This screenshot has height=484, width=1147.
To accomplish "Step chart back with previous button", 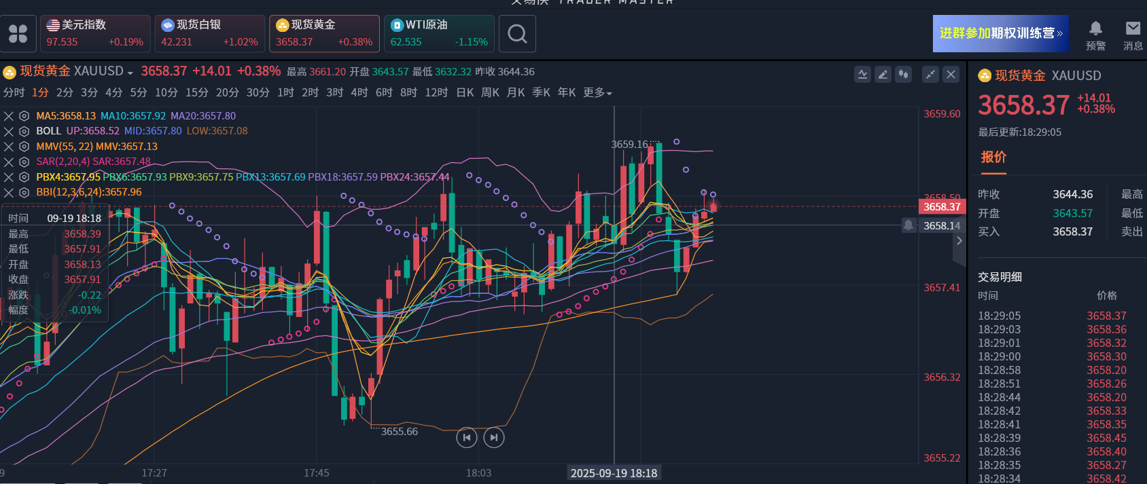I will coord(466,438).
